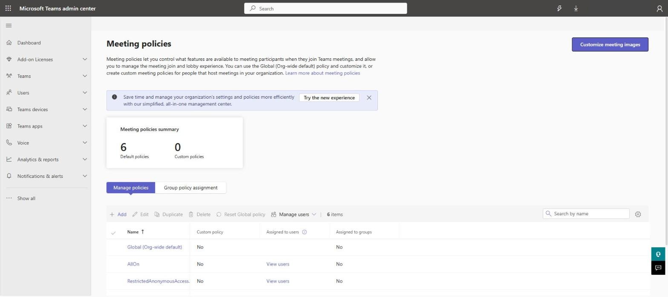Viewport: 668px width, 297px height.
Task: Click the Add policy plus button
Action: 118,214
